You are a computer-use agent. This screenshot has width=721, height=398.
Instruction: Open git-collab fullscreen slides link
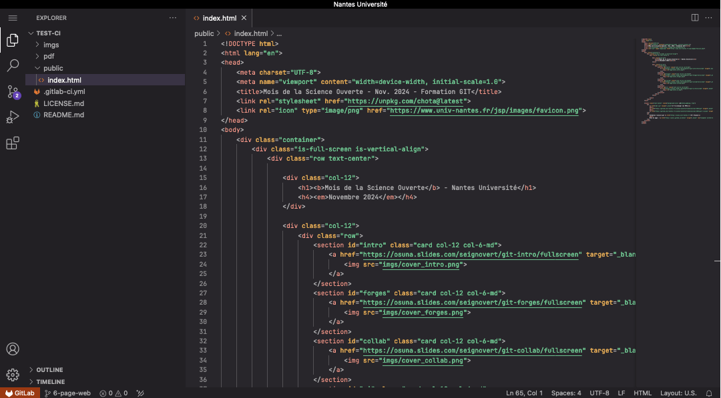coord(474,350)
